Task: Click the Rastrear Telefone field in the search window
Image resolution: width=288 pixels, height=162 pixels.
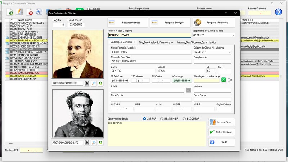Action: pos(260,13)
